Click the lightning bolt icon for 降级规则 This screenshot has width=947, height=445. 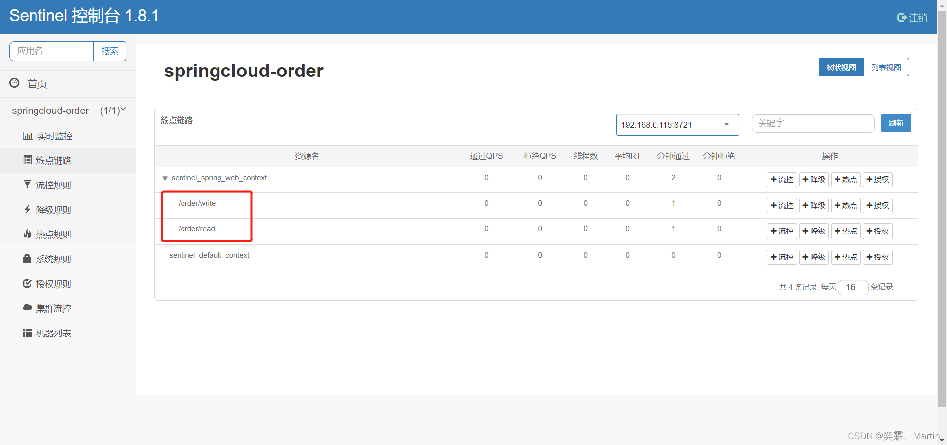click(x=27, y=209)
